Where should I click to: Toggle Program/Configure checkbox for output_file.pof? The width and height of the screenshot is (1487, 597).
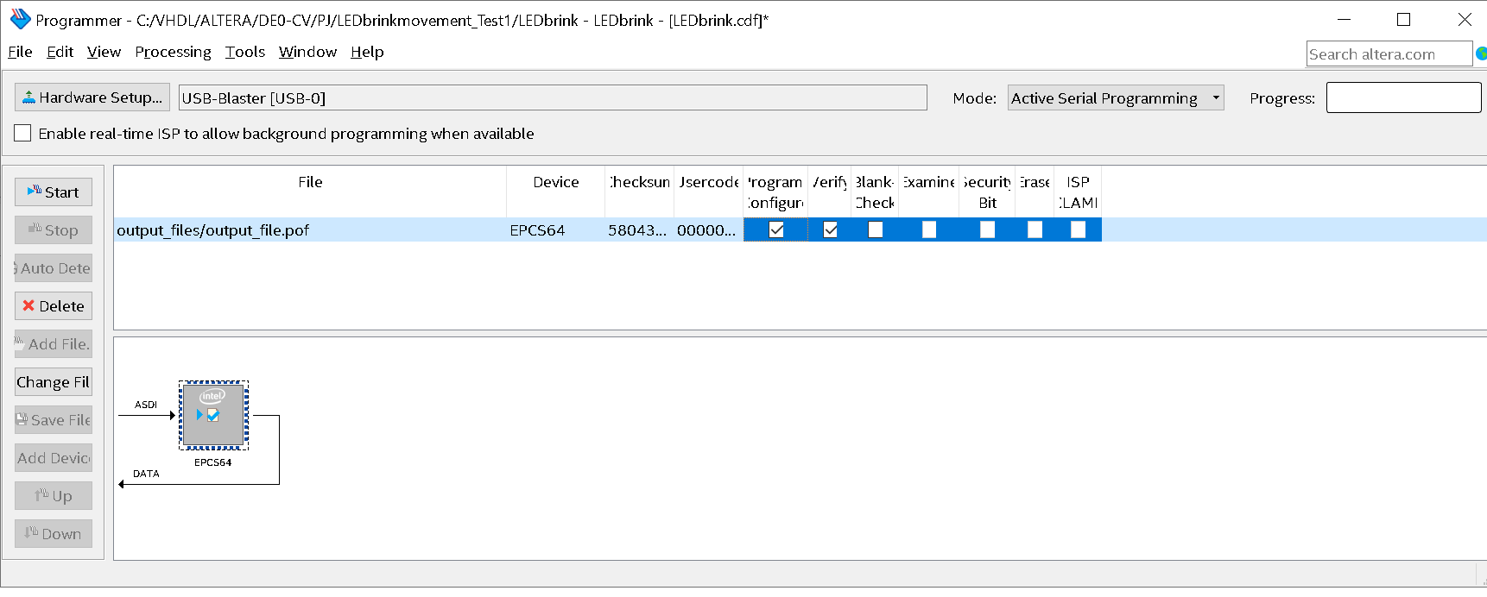(776, 229)
